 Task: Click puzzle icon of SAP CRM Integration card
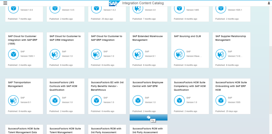coord(55,54)
